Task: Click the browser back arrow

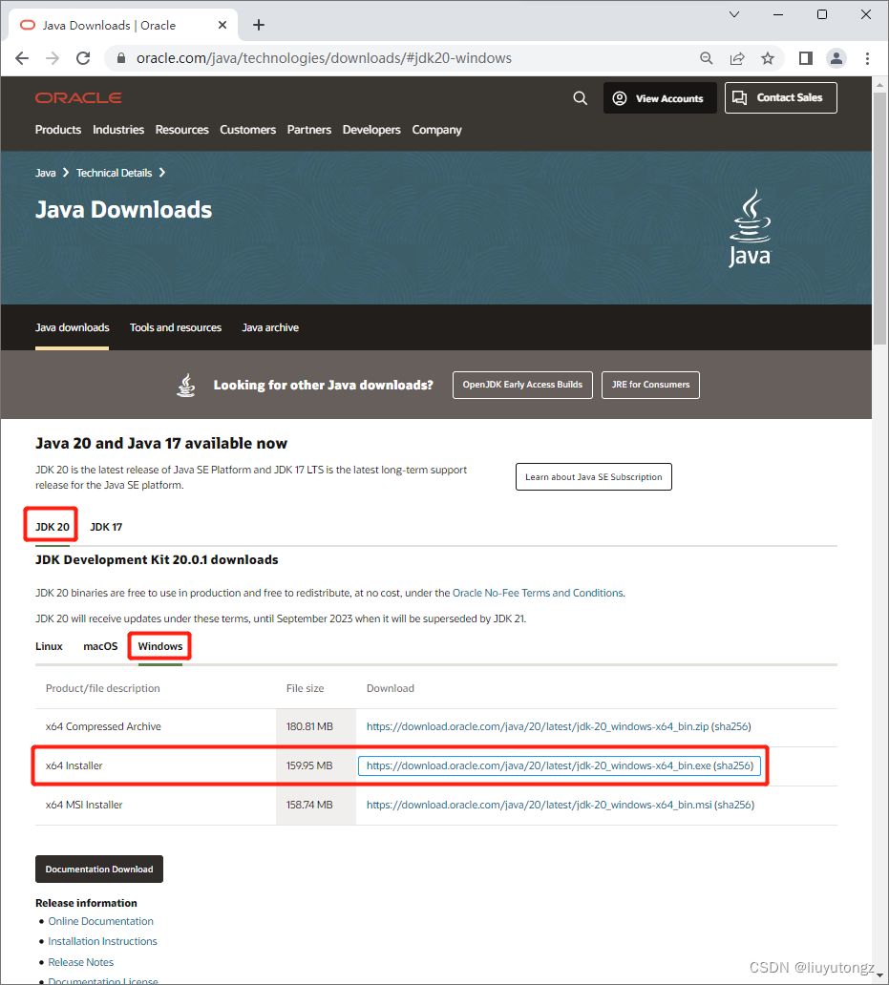Action: coord(22,58)
